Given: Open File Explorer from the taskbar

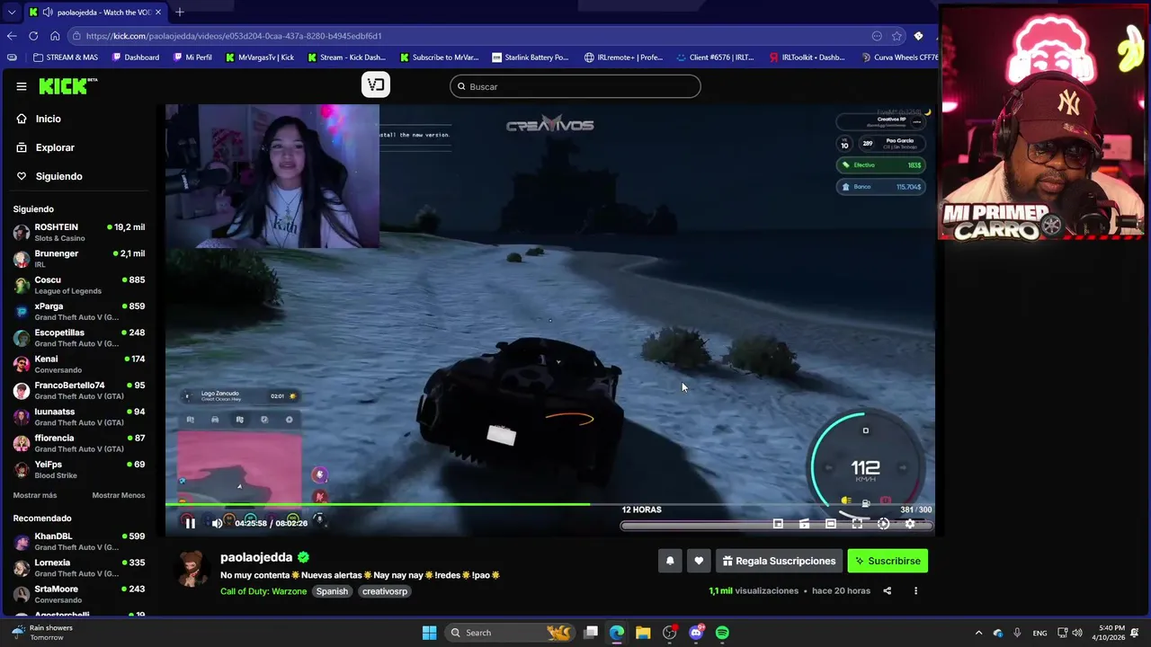Looking at the screenshot, I should [643, 633].
